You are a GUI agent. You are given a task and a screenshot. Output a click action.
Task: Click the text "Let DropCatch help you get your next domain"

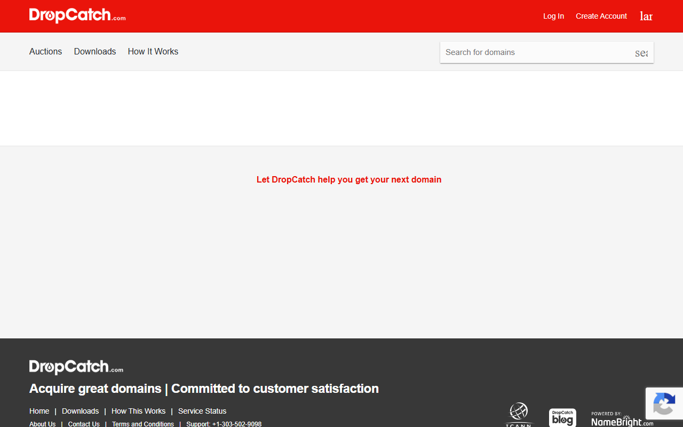tap(349, 179)
